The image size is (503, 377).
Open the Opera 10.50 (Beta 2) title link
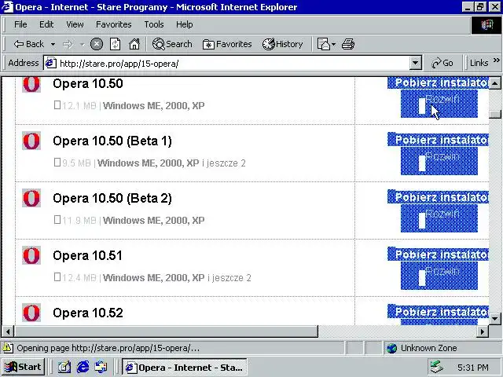click(x=112, y=198)
